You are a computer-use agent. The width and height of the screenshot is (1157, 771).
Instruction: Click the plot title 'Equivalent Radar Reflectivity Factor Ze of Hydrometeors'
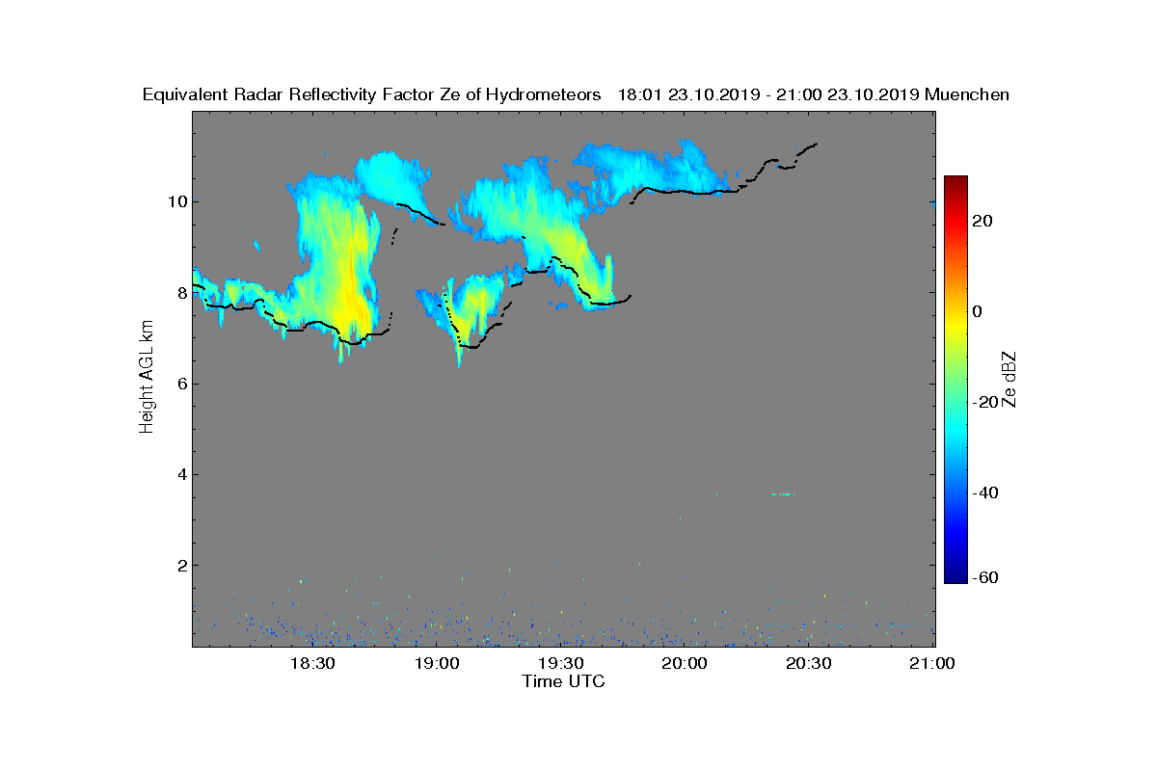point(372,94)
